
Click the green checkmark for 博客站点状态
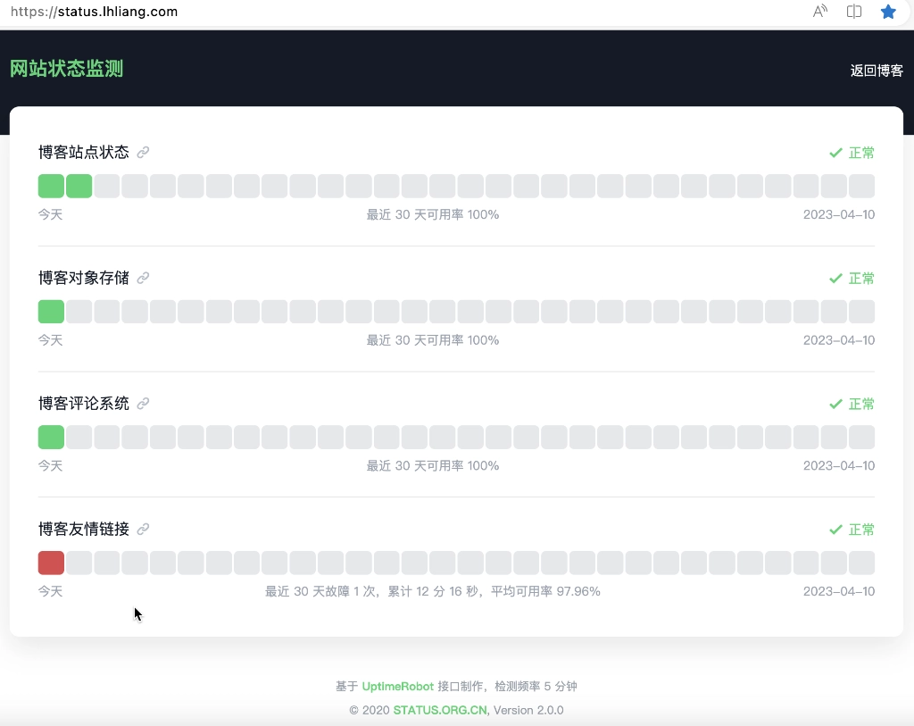coord(835,153)
